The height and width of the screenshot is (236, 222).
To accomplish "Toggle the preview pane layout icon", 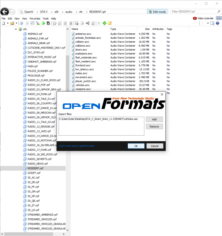I will [212, 23].
